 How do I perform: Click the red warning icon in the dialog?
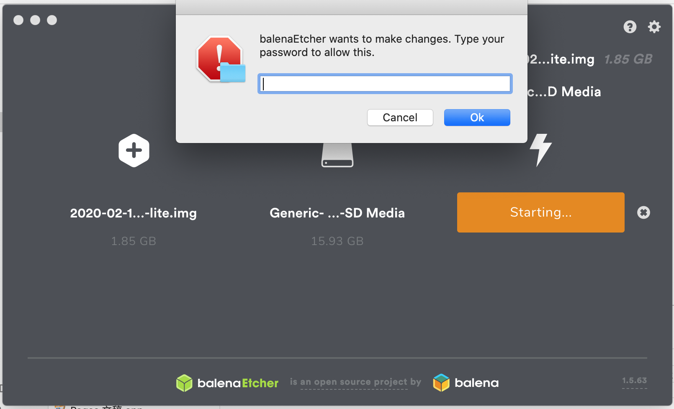coord(220,59)
